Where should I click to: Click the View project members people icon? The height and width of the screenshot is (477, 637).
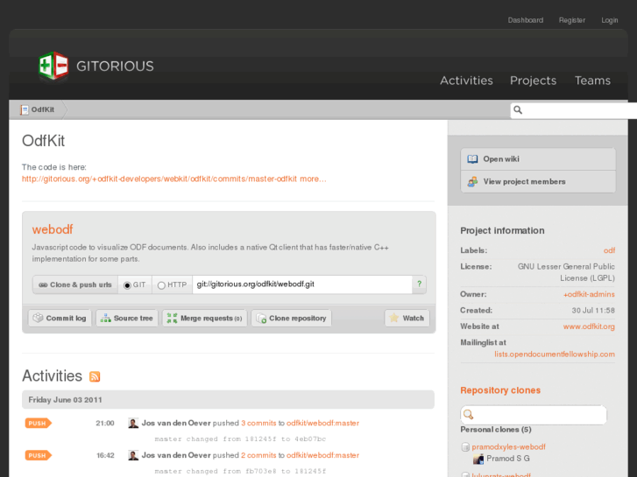click(x=472, y=182)
